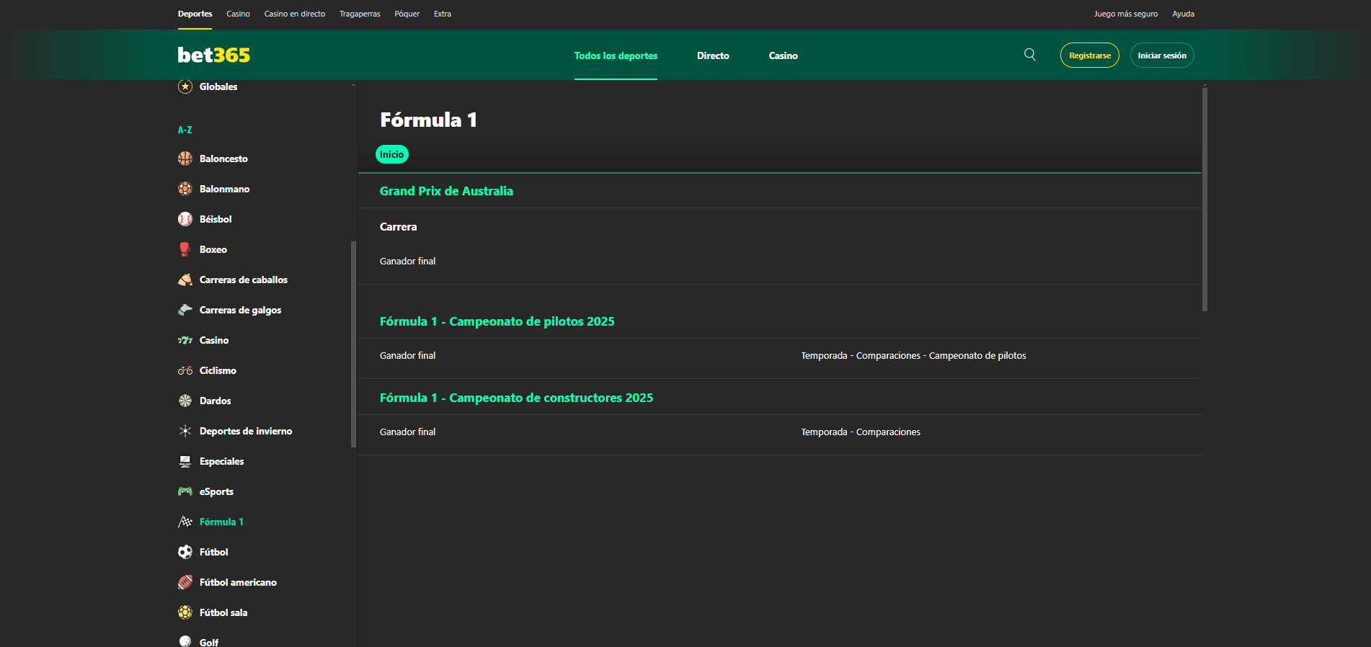Click the Registrarse button
Screen dimensions: 1371x647
coord(1090,55)
